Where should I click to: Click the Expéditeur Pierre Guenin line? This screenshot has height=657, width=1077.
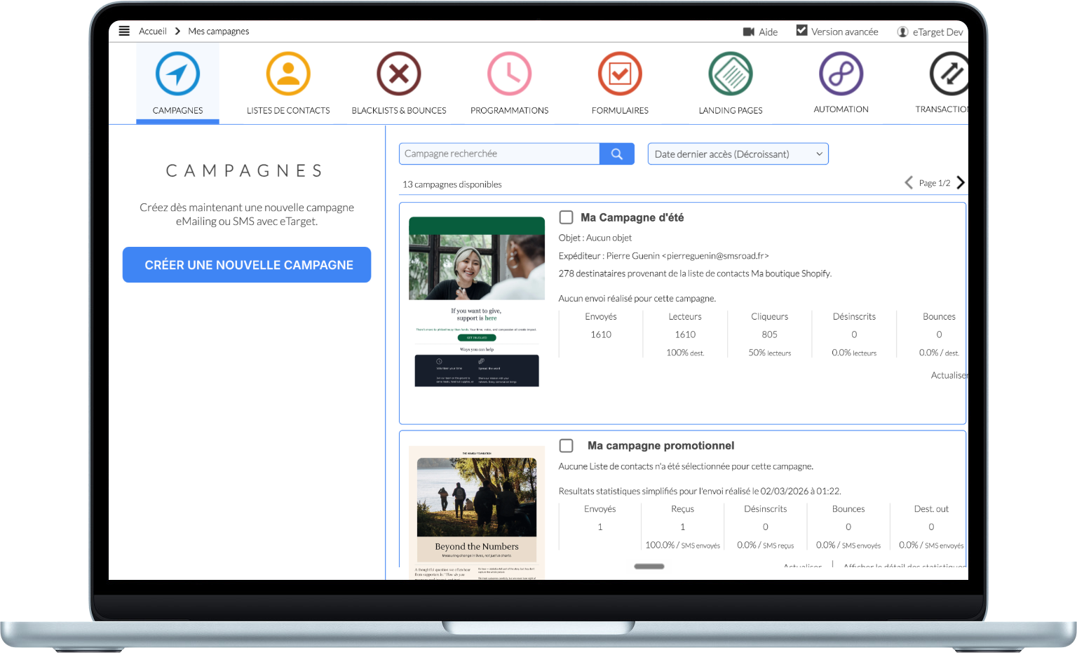[x=664, y=256]
